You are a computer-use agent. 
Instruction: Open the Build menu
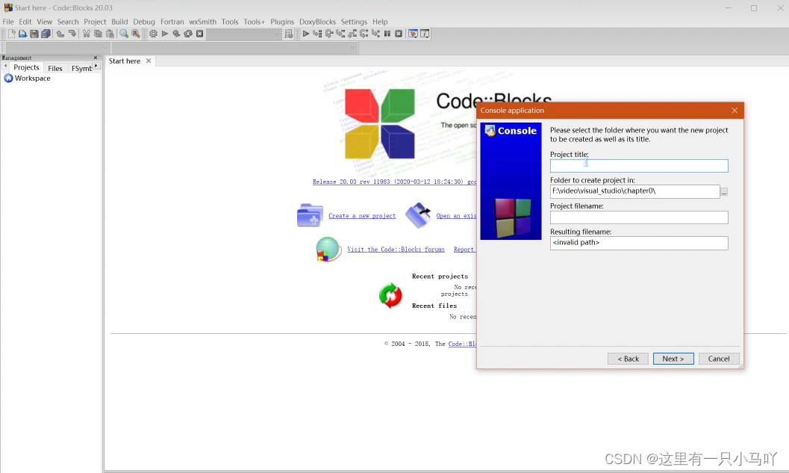[x=119, y=22]
